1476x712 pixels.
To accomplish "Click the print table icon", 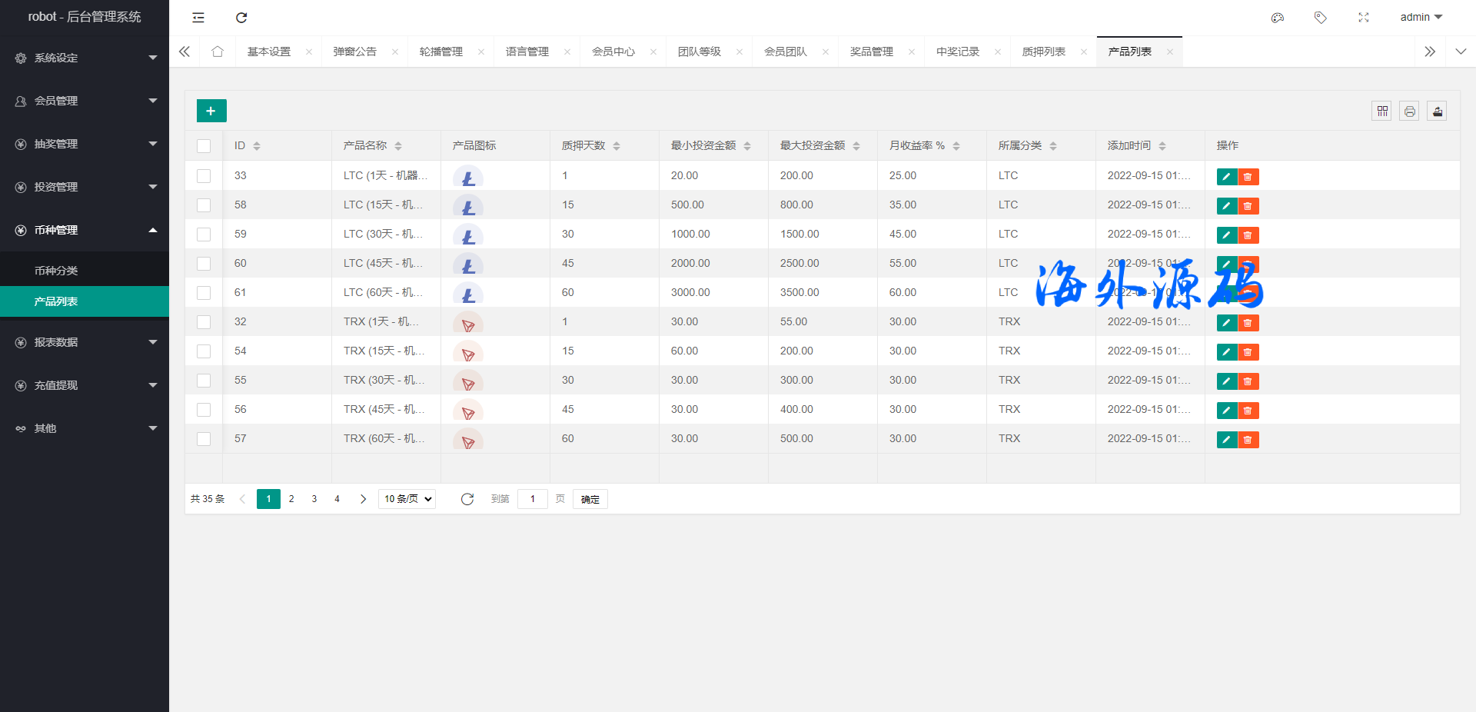I will pyautogui.click(x=1409, y=111).
